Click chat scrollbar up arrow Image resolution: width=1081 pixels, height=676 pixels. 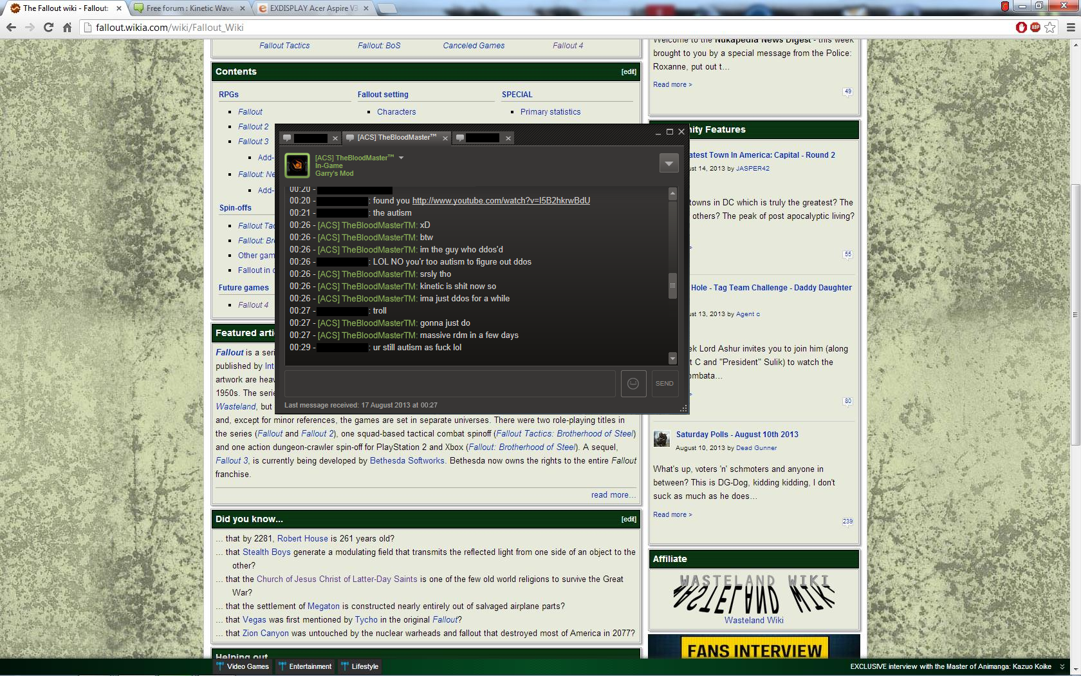click(672, 193)
